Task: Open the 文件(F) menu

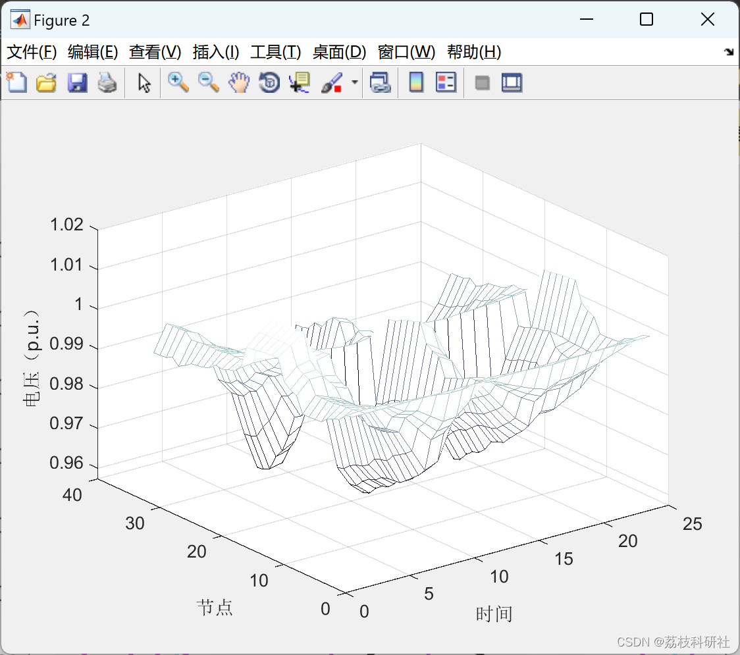Action: (x=32, y=52)
